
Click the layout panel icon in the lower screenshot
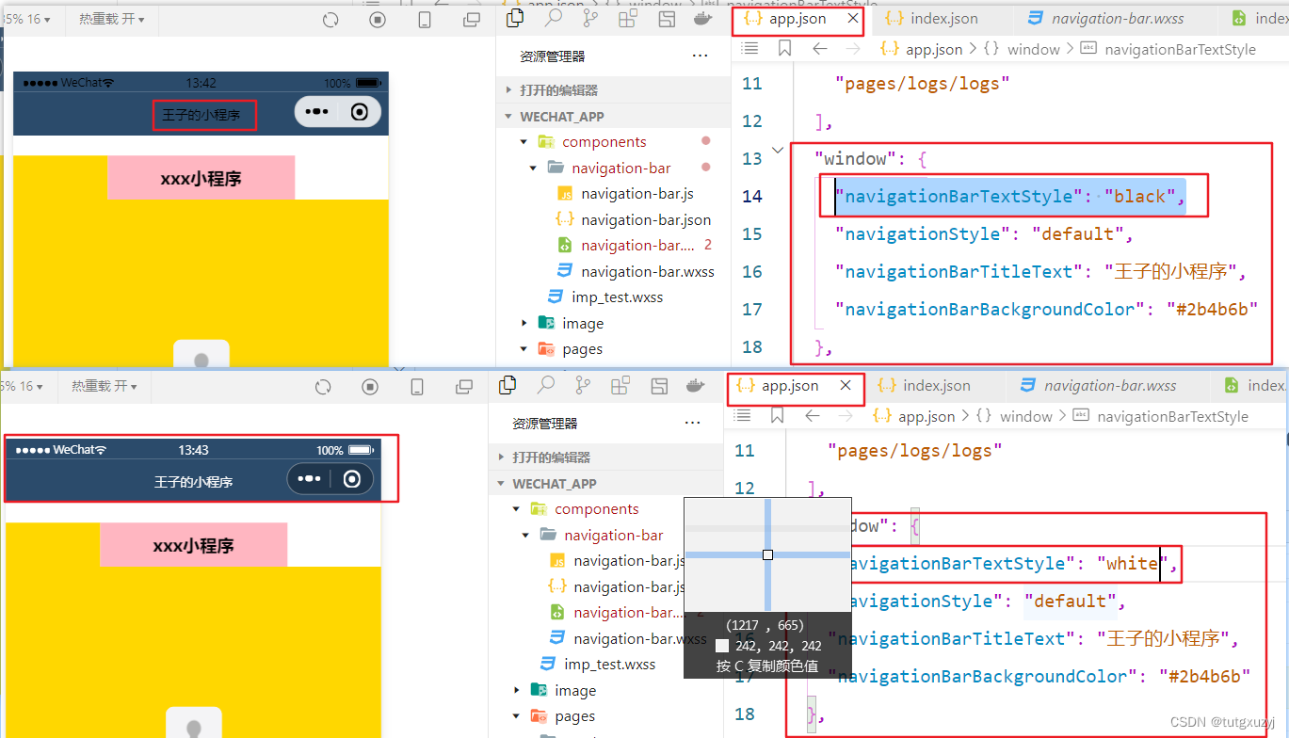pos(659,385)
